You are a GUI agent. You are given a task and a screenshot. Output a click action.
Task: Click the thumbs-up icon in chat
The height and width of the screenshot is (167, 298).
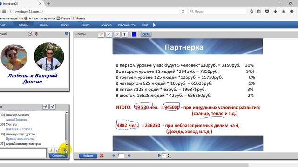(x=58, y=150)
